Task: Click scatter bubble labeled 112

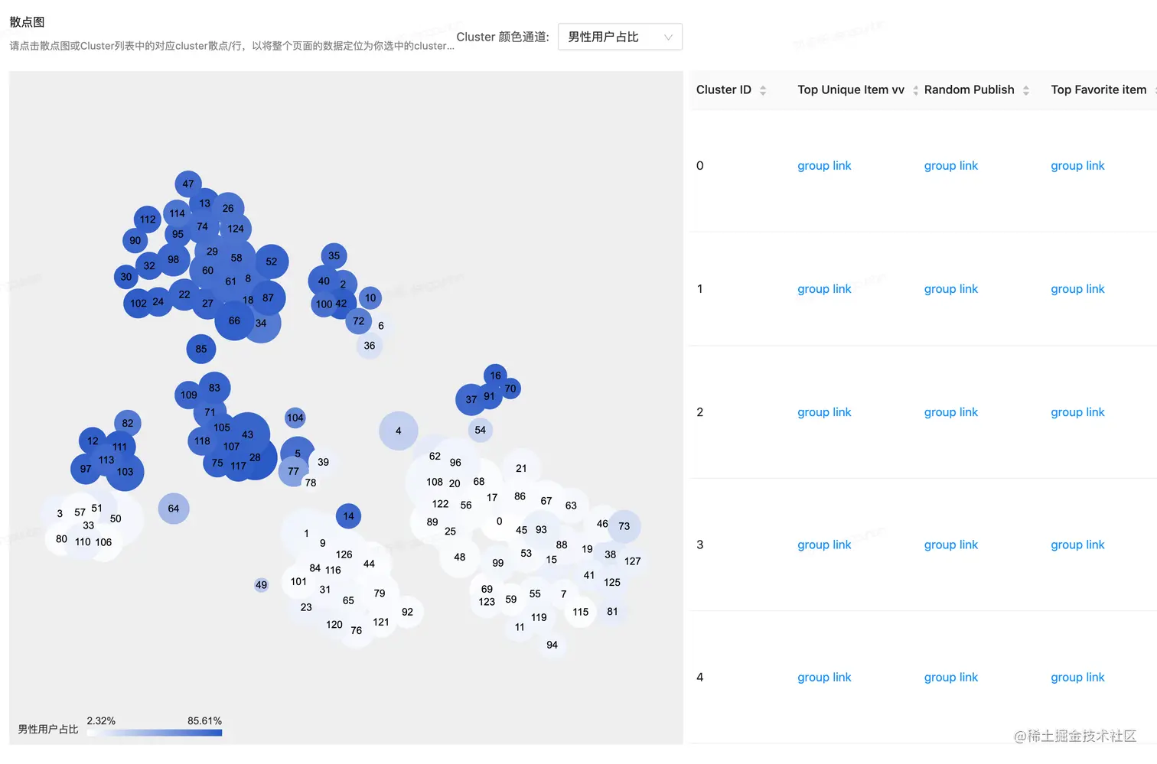Action: click(148, 219)
